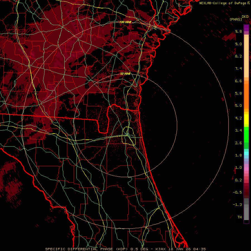Click the dark orange band of color bar

246,96
